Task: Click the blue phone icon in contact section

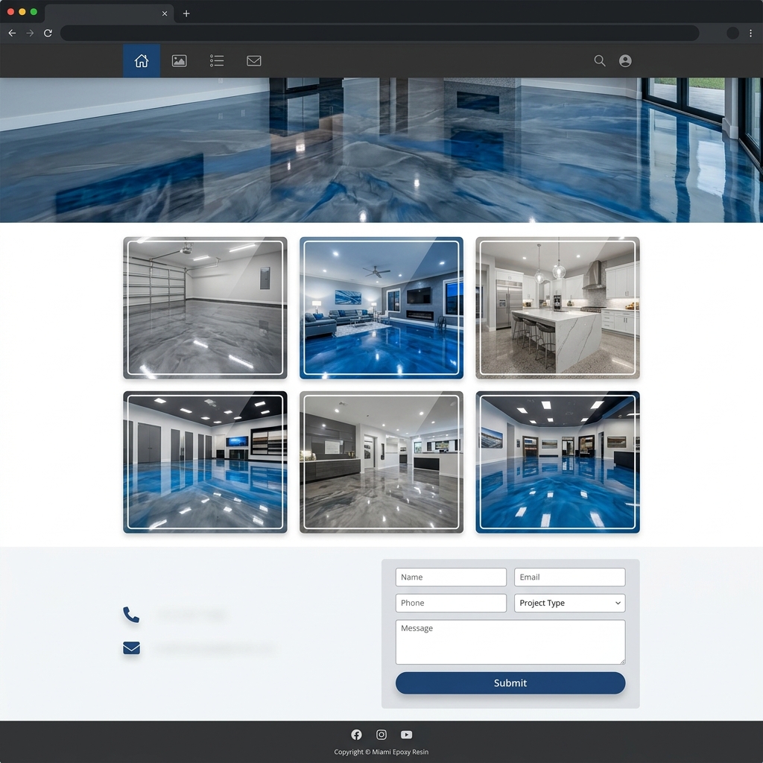Action: [131, 615]
